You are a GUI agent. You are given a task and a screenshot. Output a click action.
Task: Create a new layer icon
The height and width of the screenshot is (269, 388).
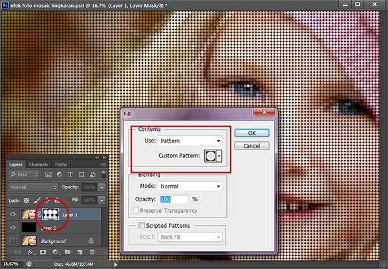coord(80,252)
